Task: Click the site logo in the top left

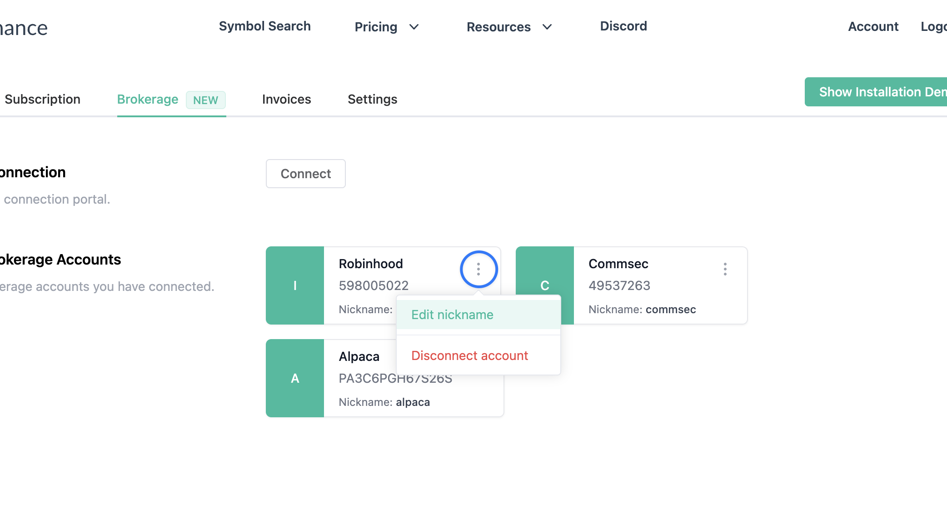Action: point(23,27)
